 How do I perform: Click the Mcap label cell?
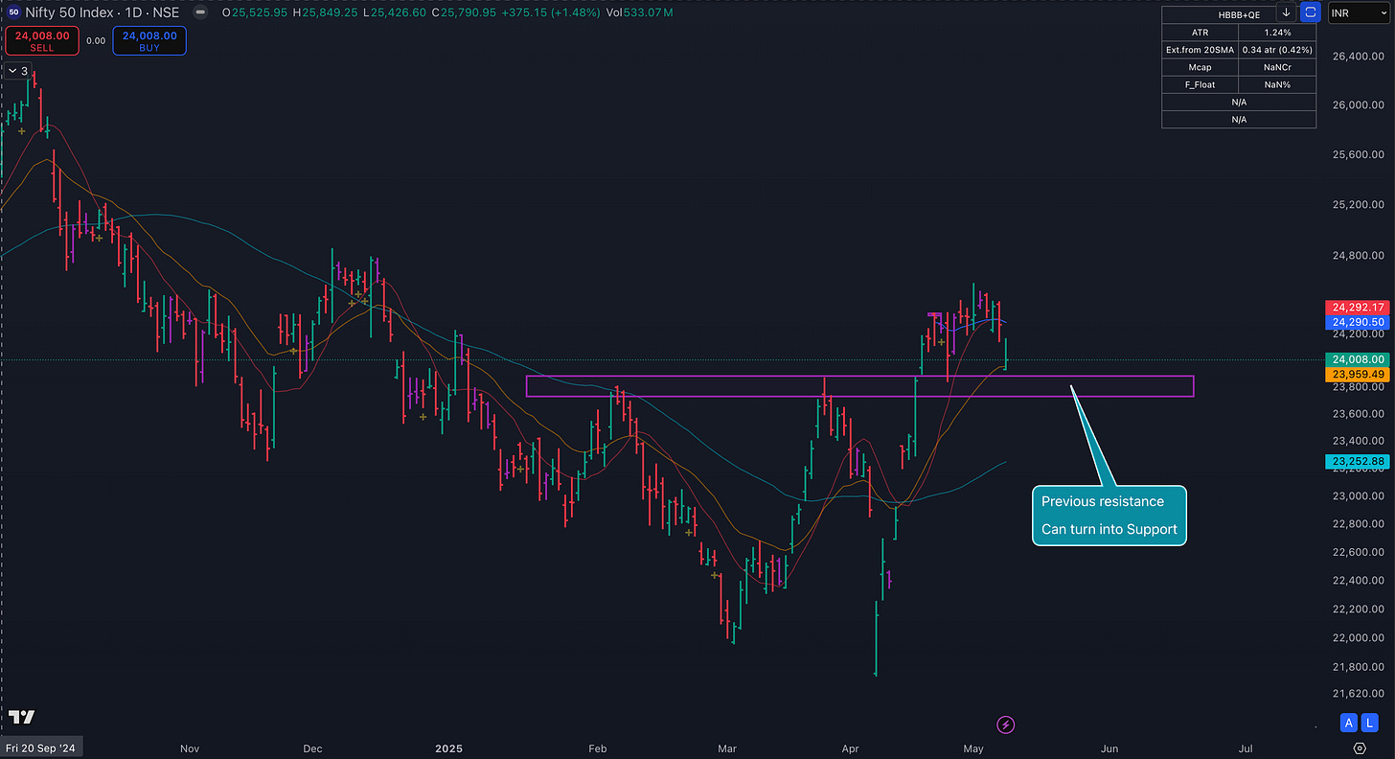[x=1200, y=67]
